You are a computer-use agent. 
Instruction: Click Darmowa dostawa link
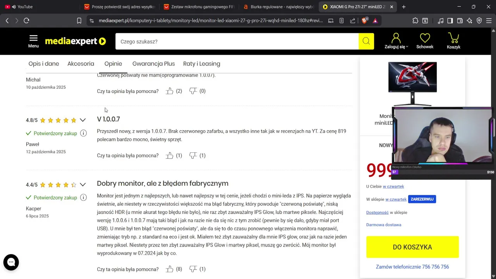click(x=384, y=225)
